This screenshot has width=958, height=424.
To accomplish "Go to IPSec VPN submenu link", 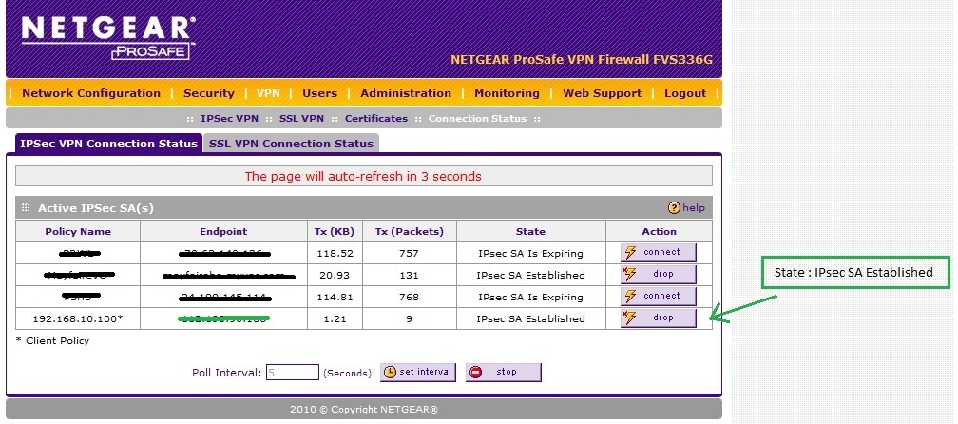I will coord(229,119).
